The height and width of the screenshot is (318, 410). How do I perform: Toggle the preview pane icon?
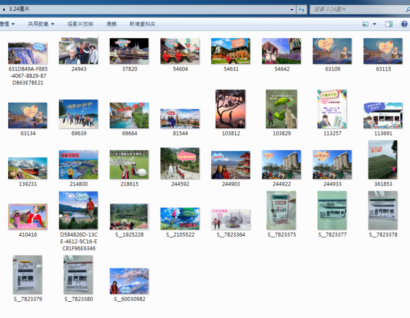pyautogui.click(x=389, y=24)
